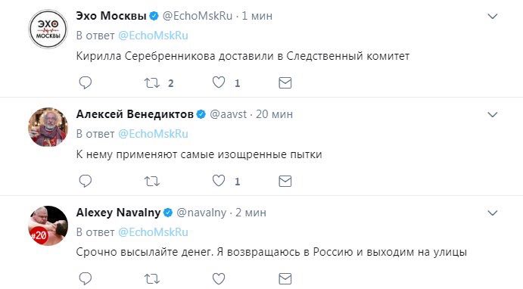523x289 pixels.
Task: Open the Эхо Москвы profile name
Action: (x=111, y=16)
